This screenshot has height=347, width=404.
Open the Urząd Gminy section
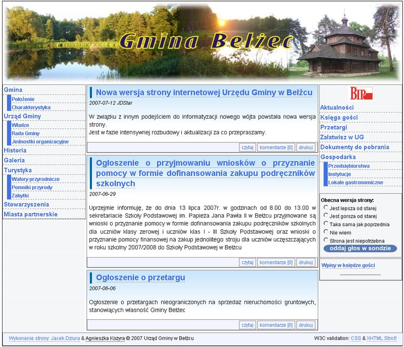coord(22,116)
